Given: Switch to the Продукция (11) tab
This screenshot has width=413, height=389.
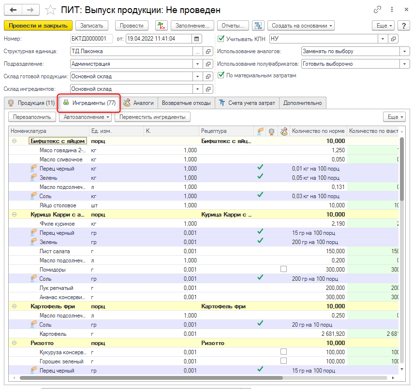Looking at the screenshot, I should 31,102.
